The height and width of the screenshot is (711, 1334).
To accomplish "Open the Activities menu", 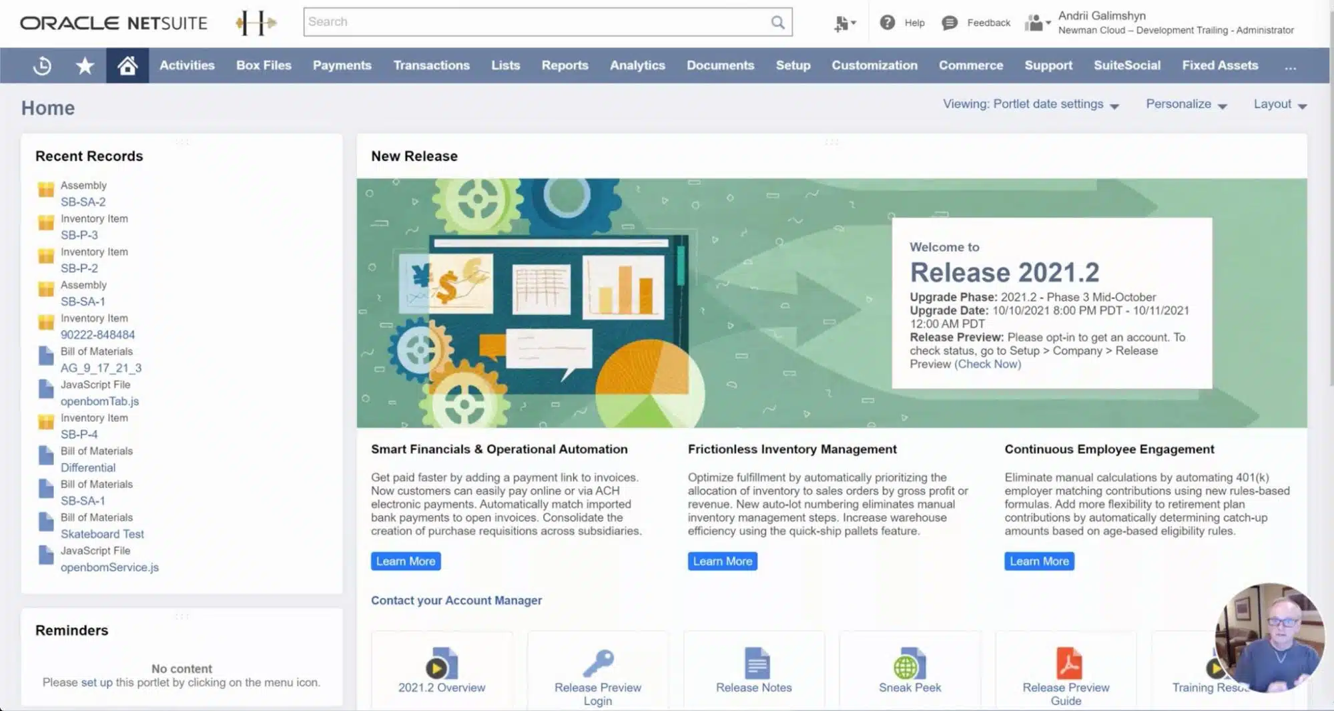I will coord(187,65).
